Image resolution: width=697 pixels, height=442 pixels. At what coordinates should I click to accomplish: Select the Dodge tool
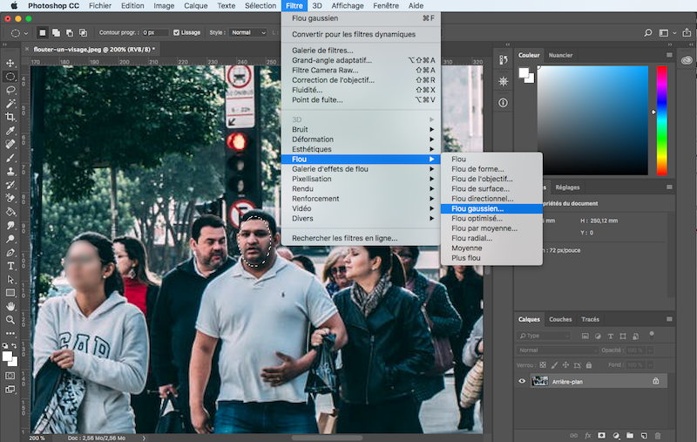pyautogui.click(x=10, y=239)
